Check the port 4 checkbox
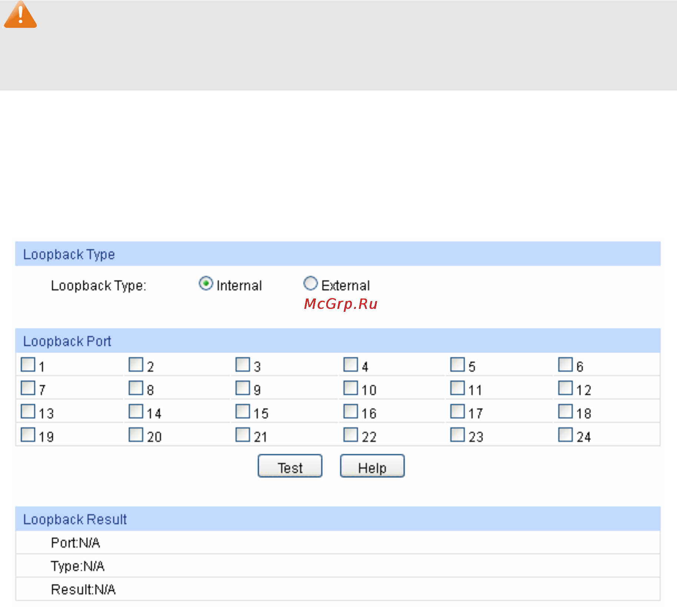677x607 pixels. [x=351, y=364]
